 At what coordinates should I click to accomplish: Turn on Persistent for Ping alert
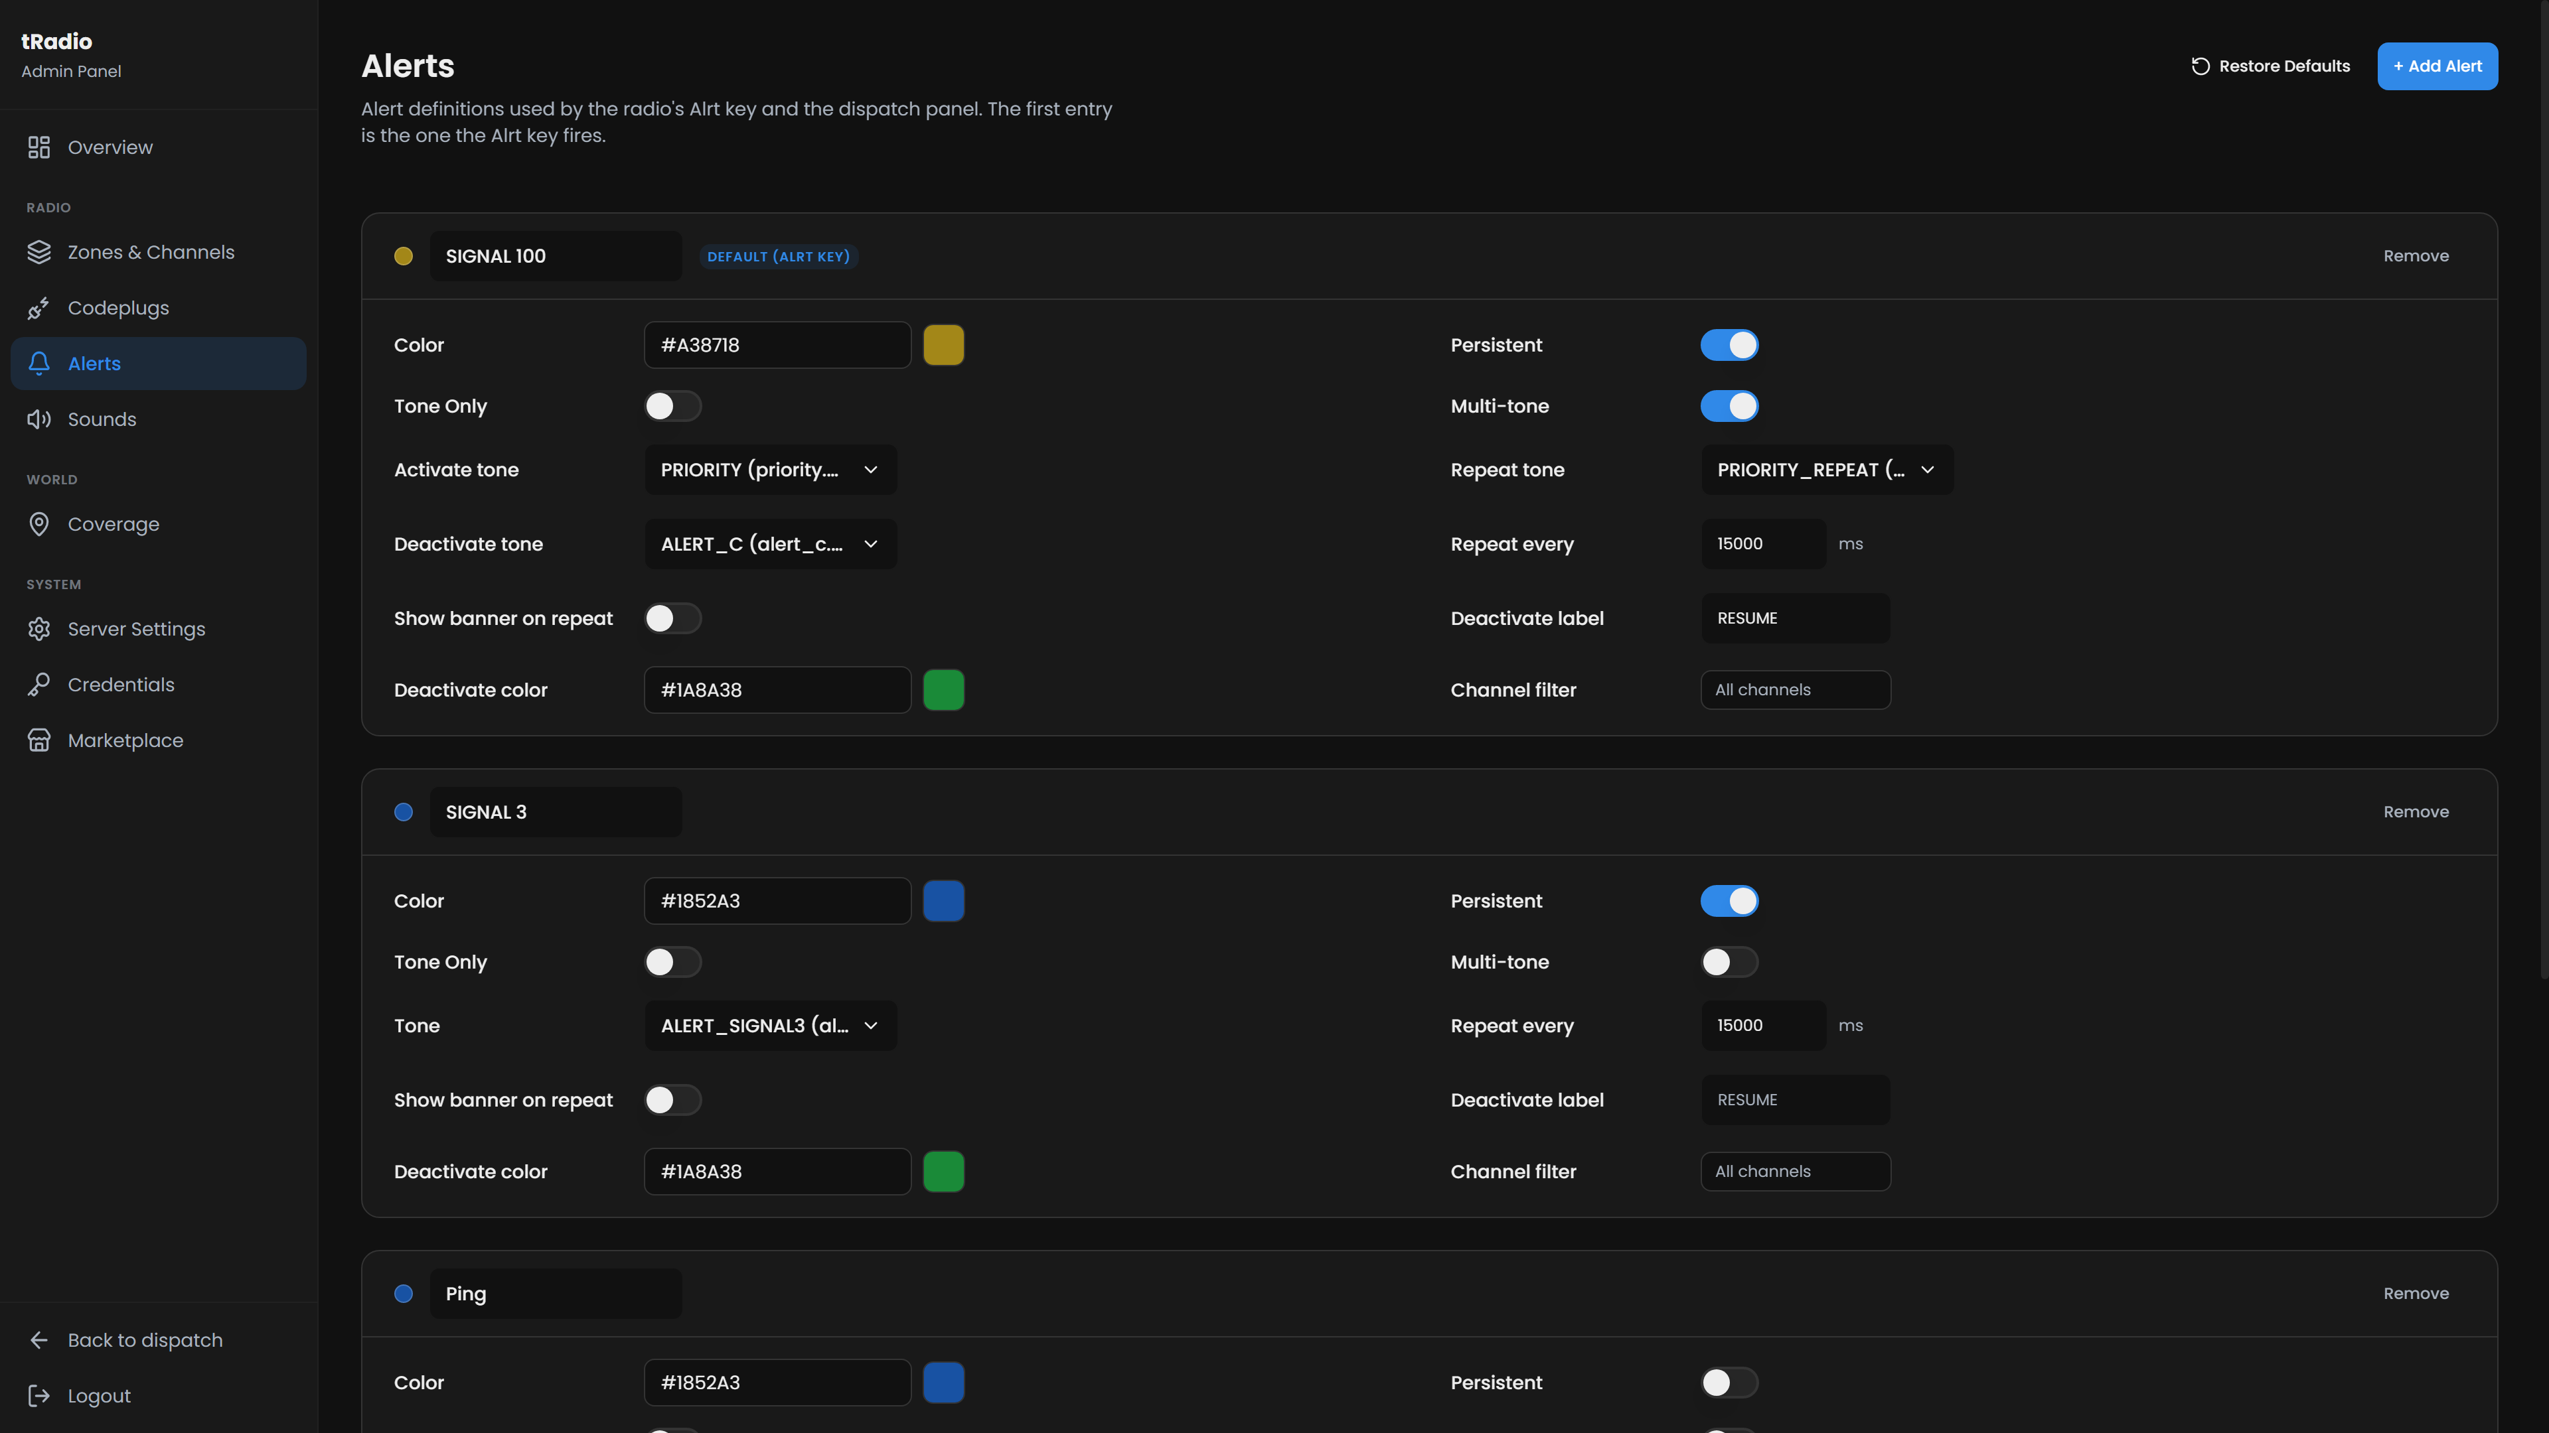click(x=1729, y=1383)
